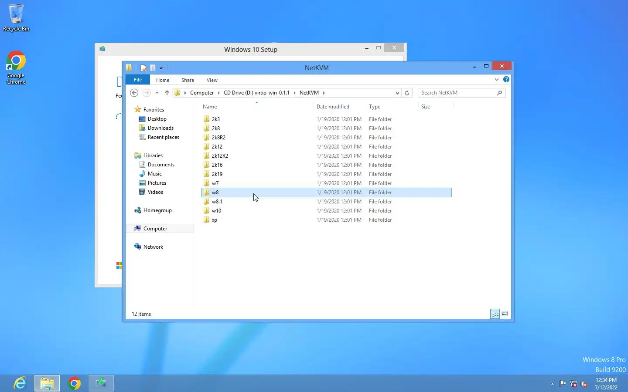This screenshot has height=392, width=628.
Task: Click the NetKVM window title bar folder icon
Action: [129, 68]
